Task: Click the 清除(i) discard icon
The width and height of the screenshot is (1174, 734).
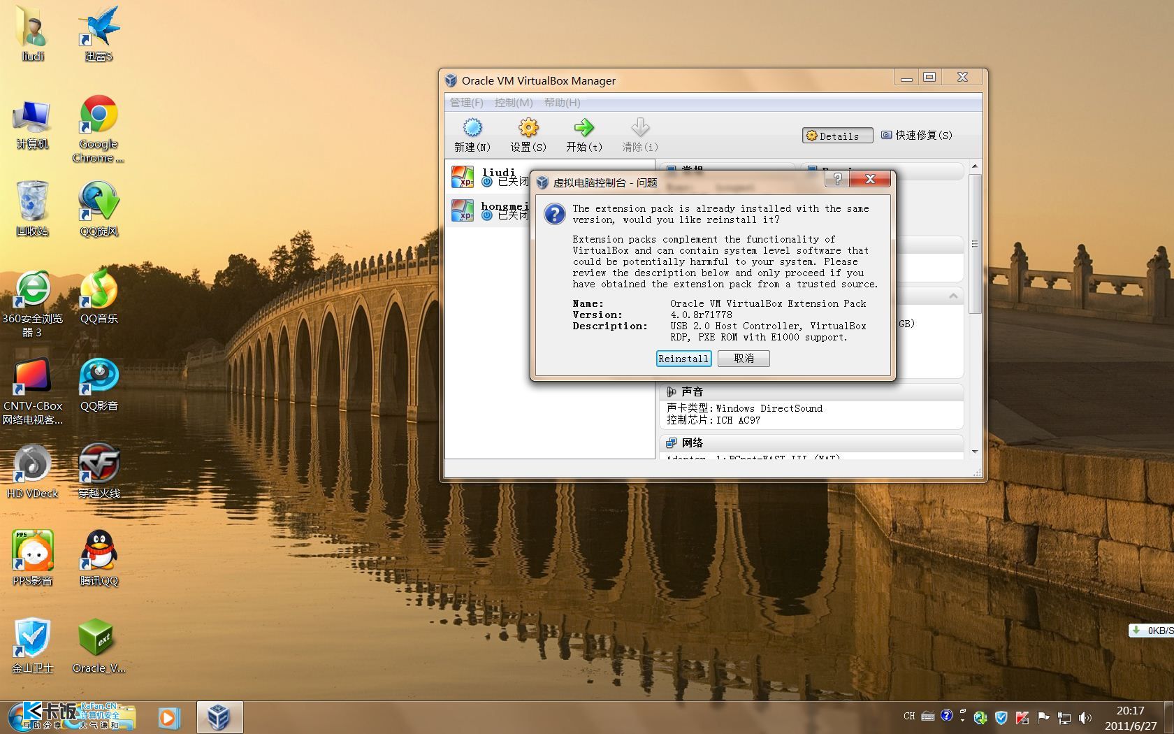Action: [x=640, y=135]
